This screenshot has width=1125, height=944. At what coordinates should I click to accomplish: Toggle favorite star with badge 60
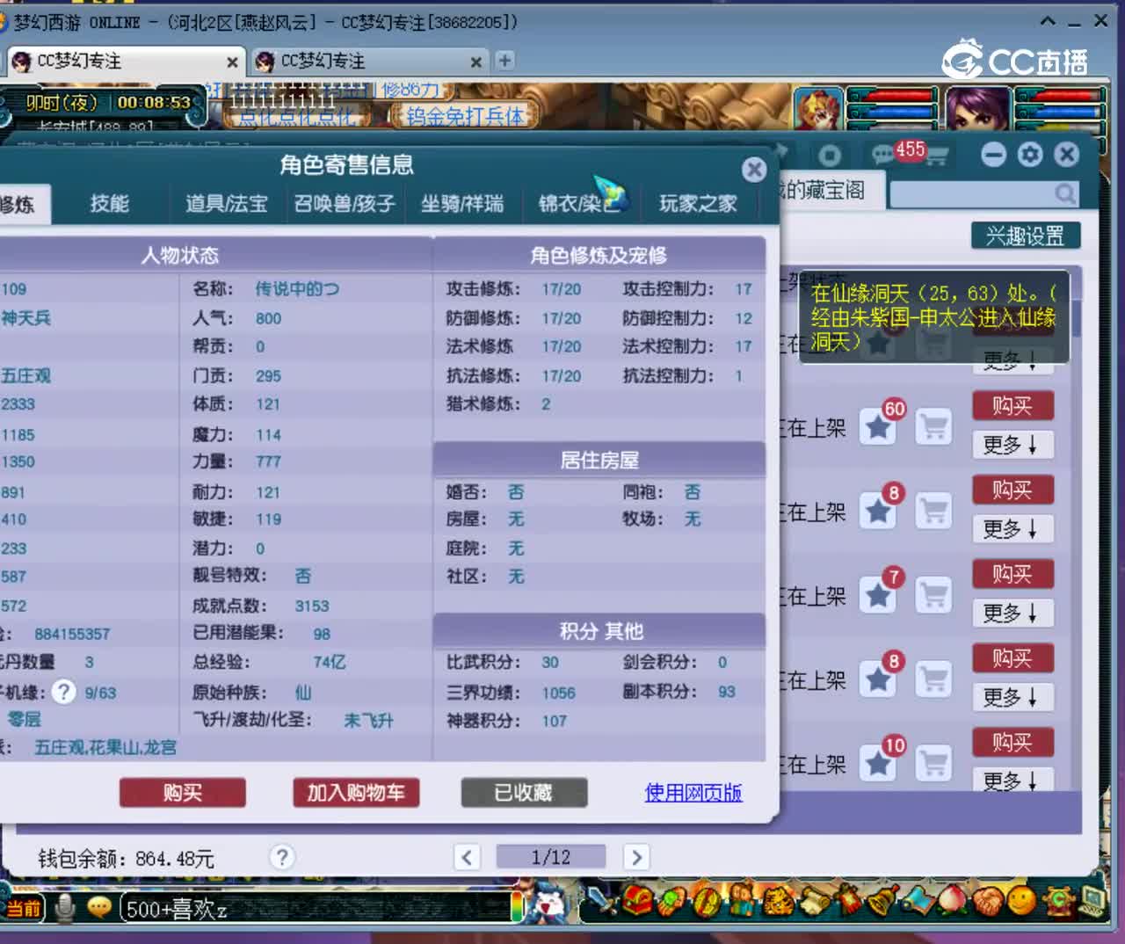click(878, 427)
